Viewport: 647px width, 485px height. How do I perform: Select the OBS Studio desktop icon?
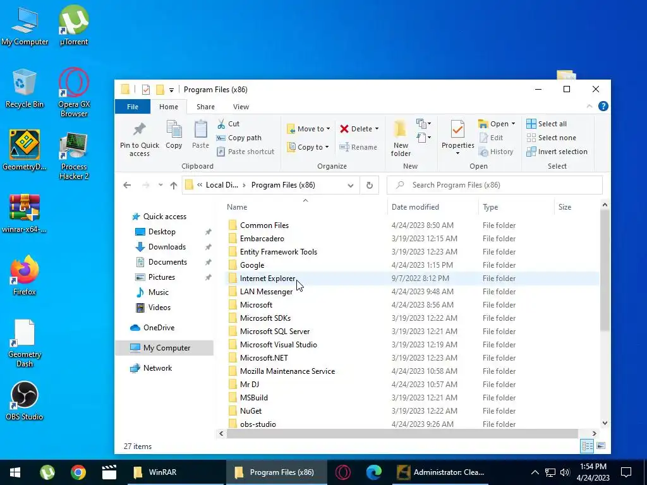[25, 401]
